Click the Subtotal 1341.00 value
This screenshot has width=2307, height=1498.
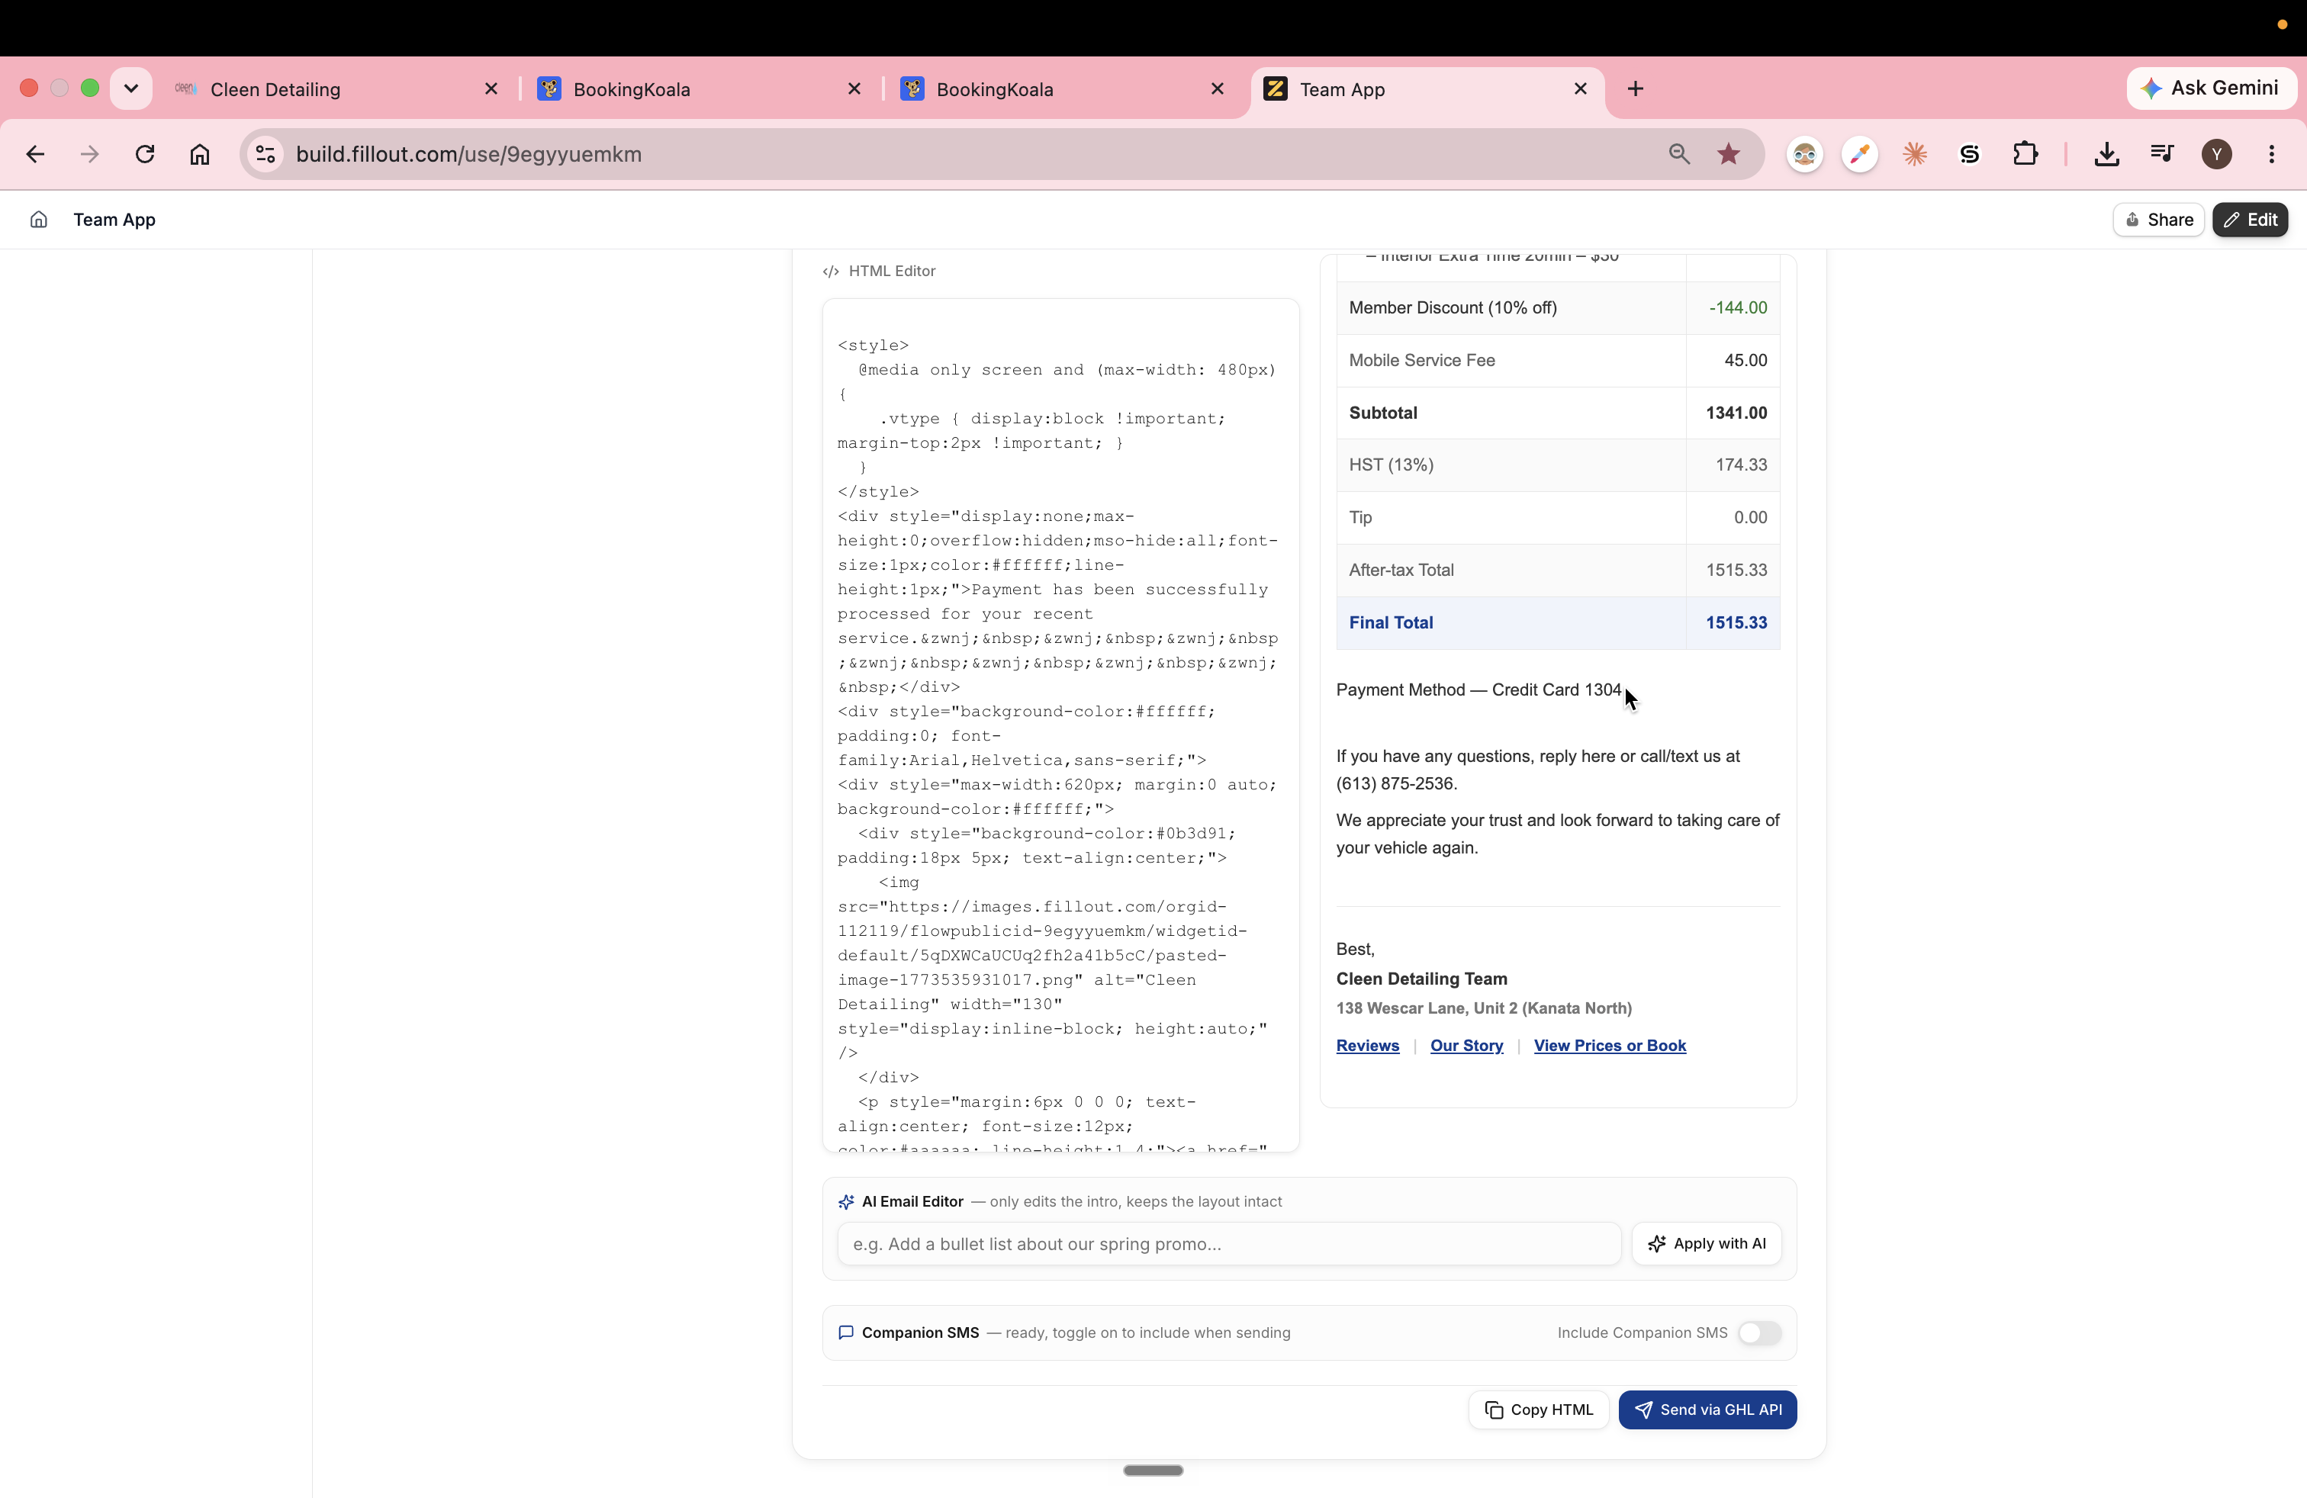pos(1736,413)
